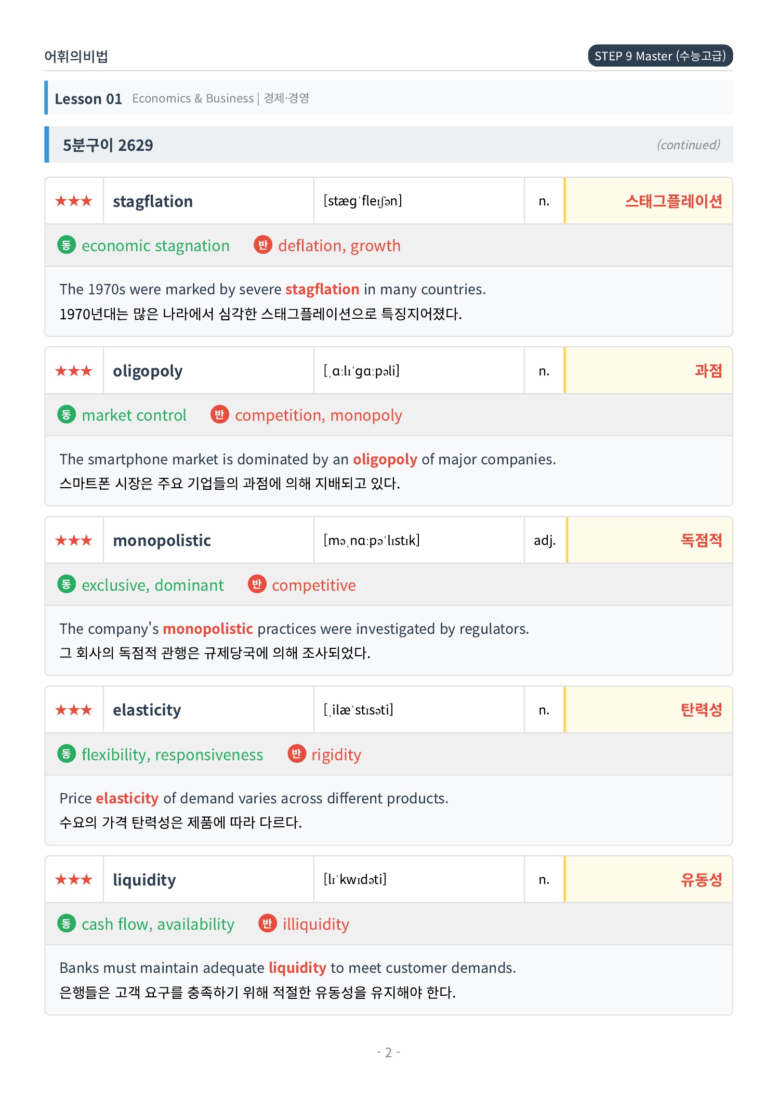Click the red antonym badge beside illiquidity
The height and width of the screenshot is (1106, 778).
pyautogui.click(x=268, y=923)
